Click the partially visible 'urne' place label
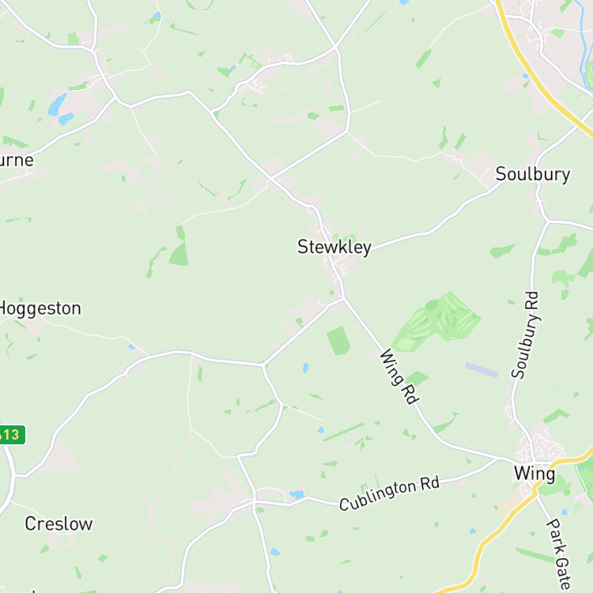Viewport: 593px width, 593px height. 17,161
